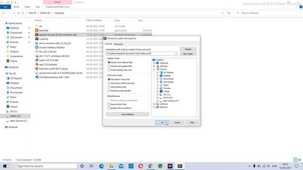Expand OneDrive node in extraction tree
Image resolution: width=303 pixels, height=170 pixels.
(154, 63)
